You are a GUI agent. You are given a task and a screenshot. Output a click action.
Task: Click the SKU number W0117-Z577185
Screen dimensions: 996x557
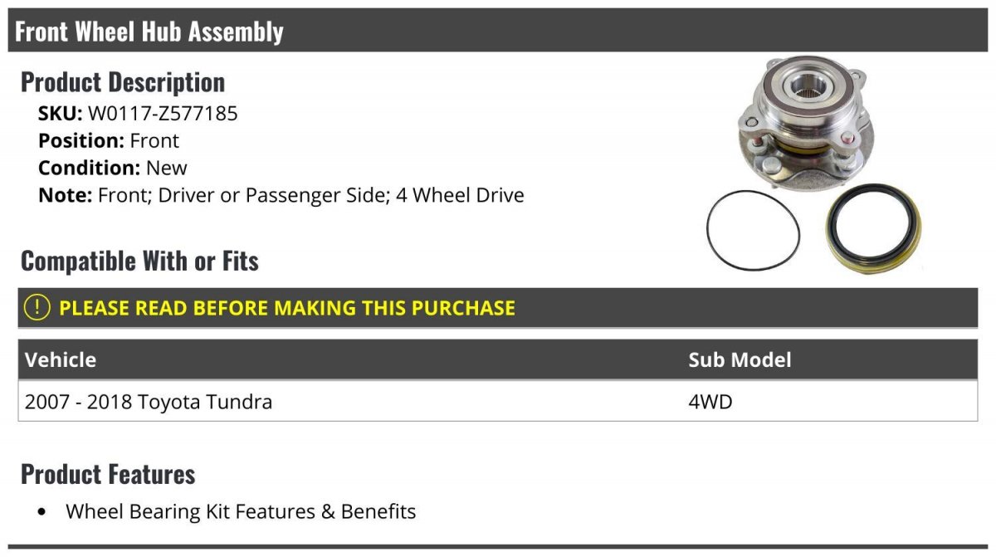click(163, 113)
